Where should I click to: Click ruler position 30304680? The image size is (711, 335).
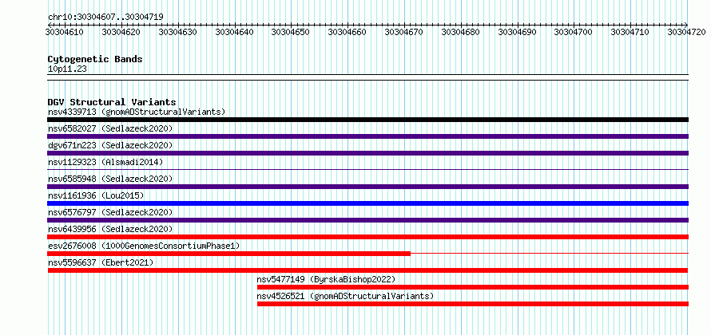click(x=461, y=32)
